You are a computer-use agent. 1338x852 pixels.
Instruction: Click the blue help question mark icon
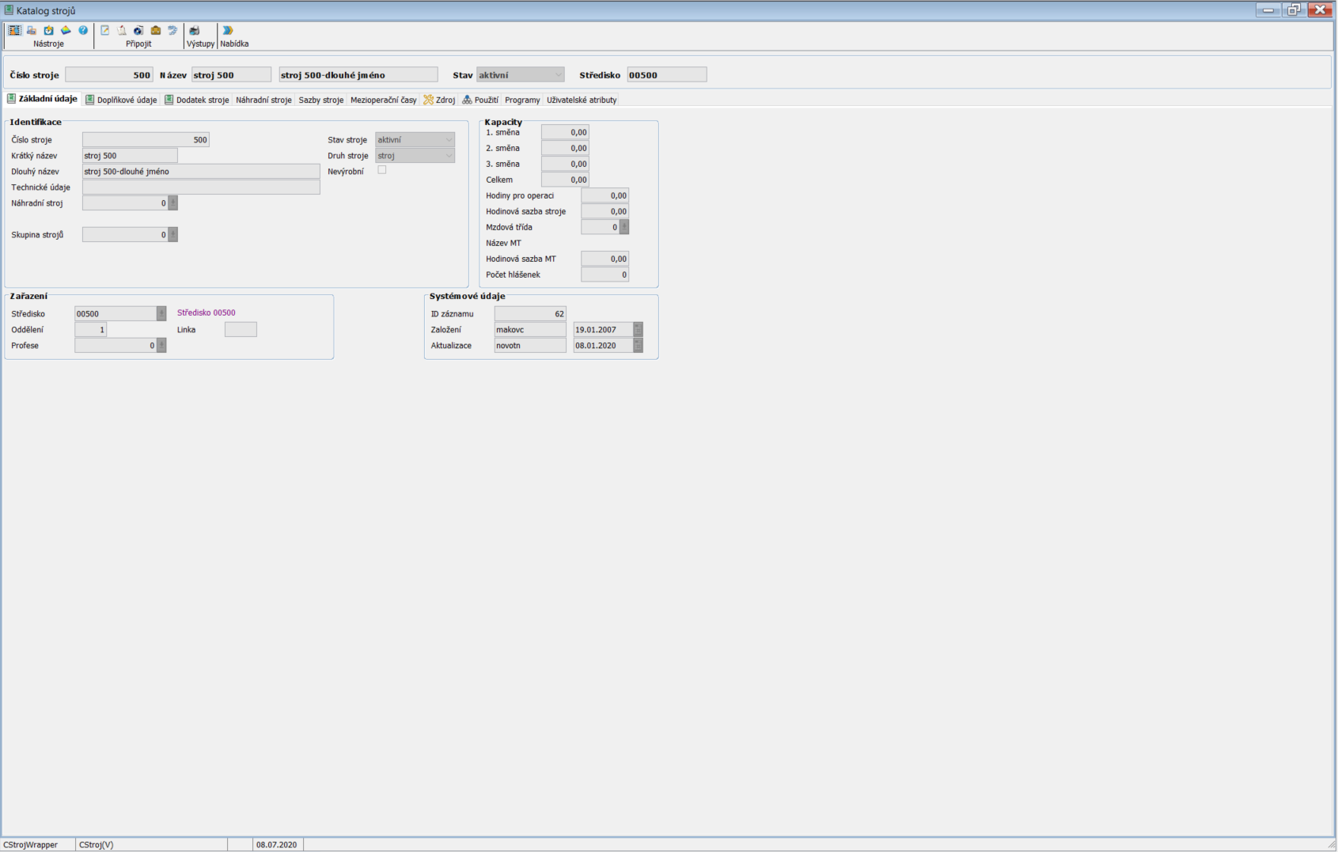(83, 31)
